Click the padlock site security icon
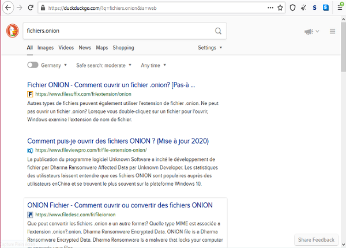 click(x=43, y=8)
